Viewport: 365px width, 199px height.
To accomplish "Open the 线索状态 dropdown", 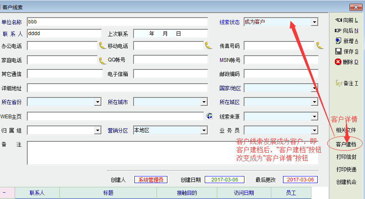I will coord(314,22).
